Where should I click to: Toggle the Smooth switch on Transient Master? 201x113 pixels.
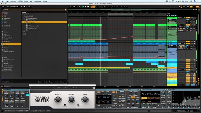pos(65,105)
